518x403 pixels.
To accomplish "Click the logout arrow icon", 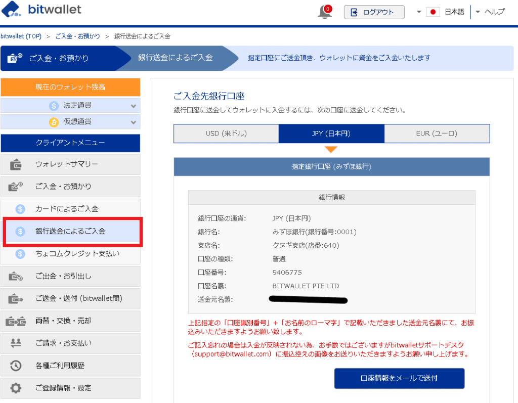I will point(354,12).
